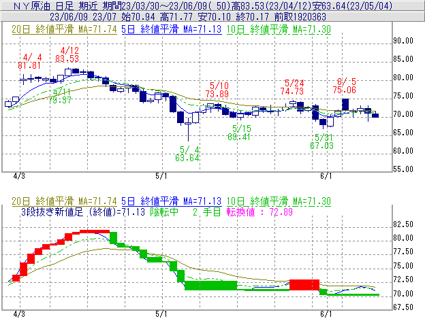Click the 5/4 63.64 low label
425x323 pixels.
point(187,154)
